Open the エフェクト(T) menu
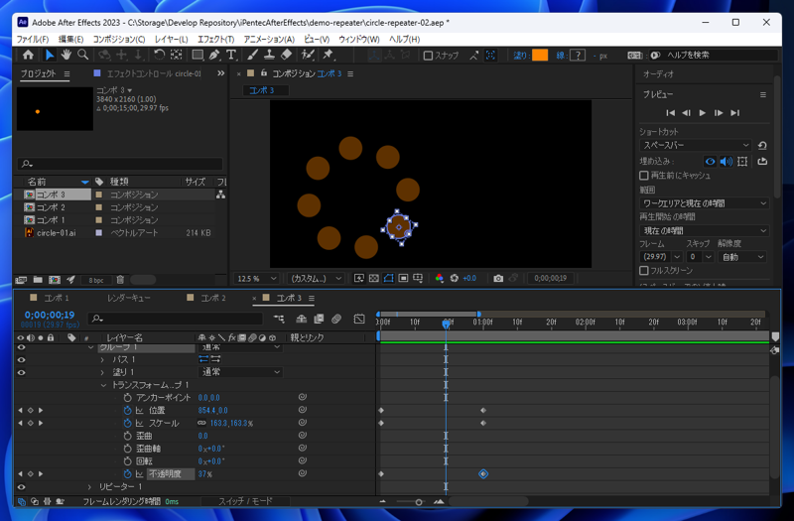Image resolution: width=794 pixels, height=521 pixels. pos(216,40)
